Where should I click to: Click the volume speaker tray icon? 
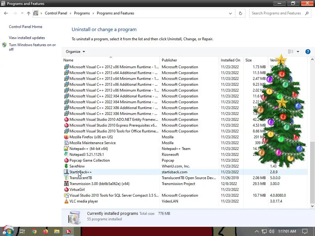click(x=271, y=231)
